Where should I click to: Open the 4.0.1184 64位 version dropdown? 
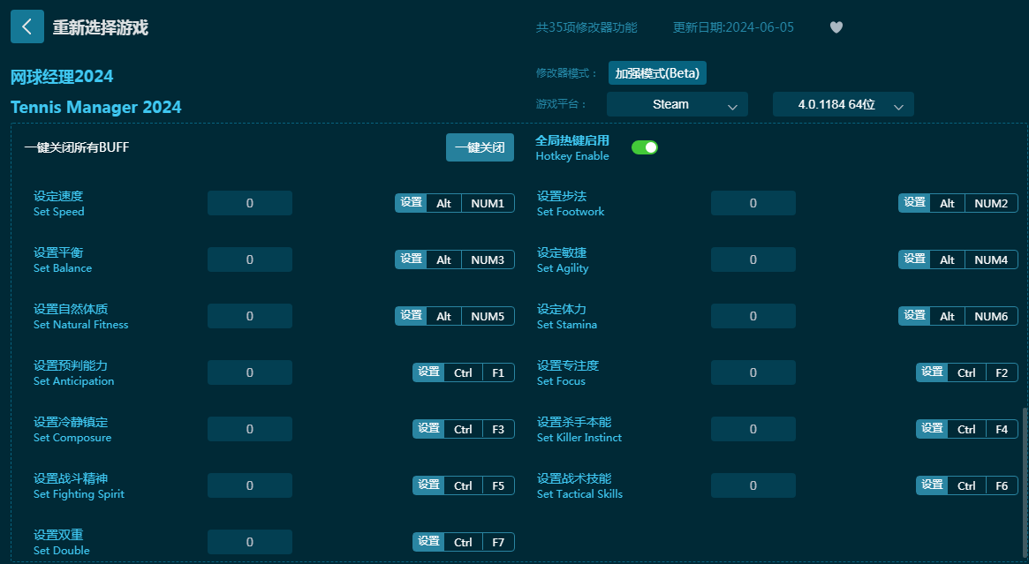(x=844, y=104)
